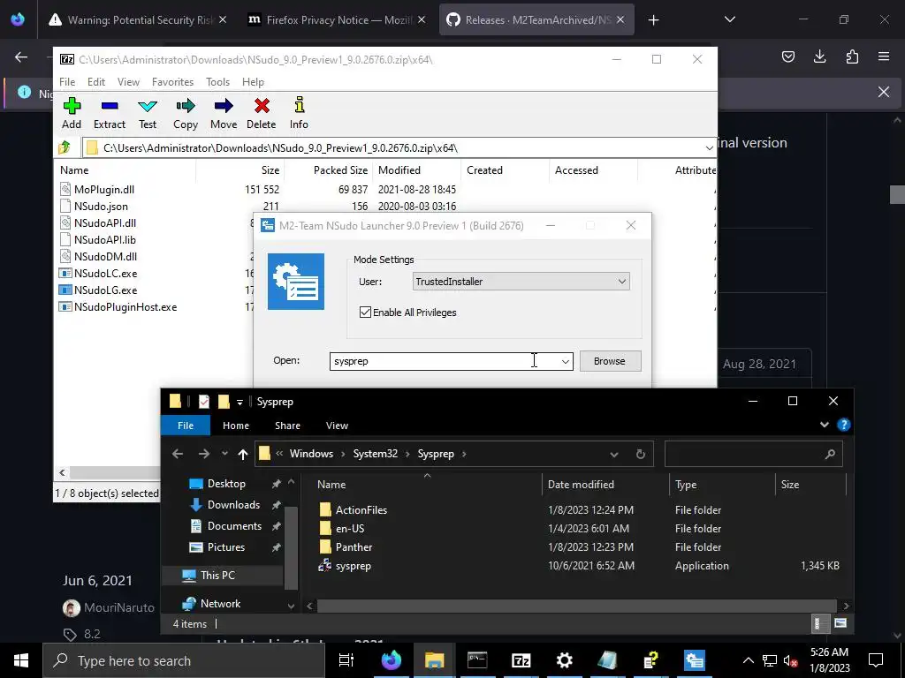Open command prompt icon on taskbar
This screenshot has width=905, height=678.
(477, 660)
